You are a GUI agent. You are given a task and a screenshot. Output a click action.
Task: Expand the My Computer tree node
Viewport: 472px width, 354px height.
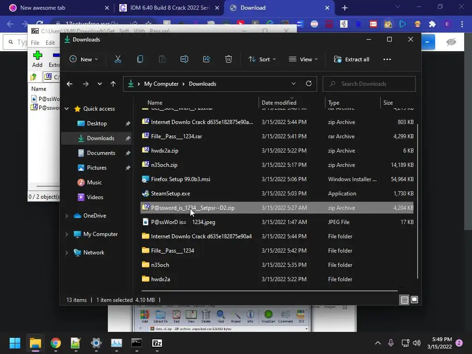(x=67, y=234)
